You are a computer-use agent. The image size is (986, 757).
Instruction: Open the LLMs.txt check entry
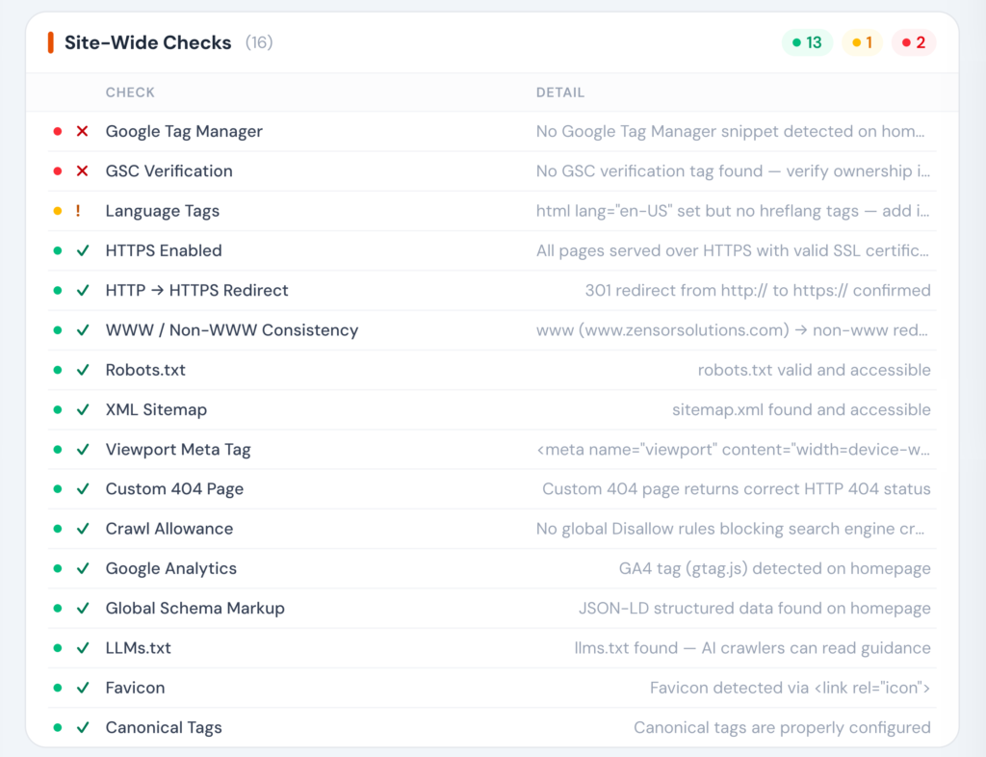pos(138,647)
